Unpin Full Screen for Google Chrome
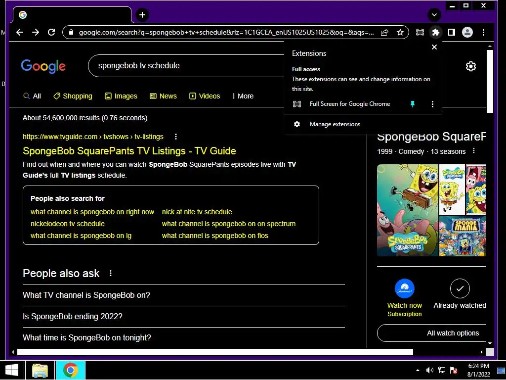This screenshot has height=380, width=506. tap(413, 104)
